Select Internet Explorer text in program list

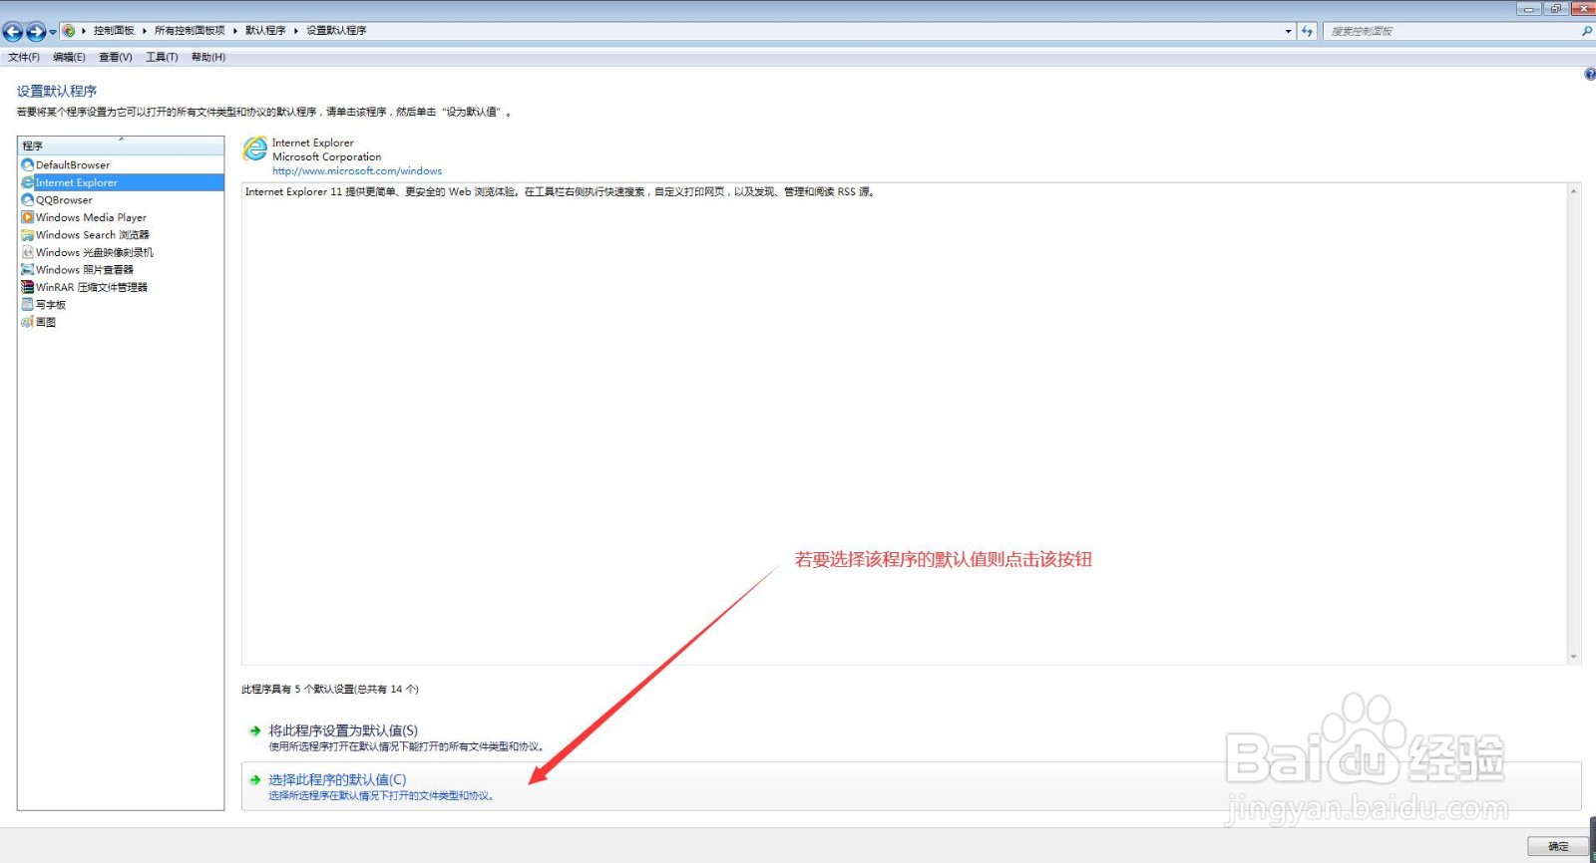pos(77,182)
